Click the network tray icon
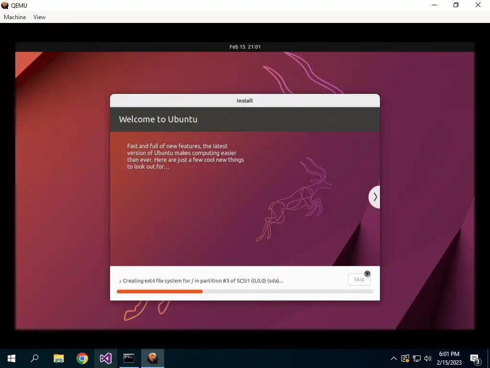This screenshot has height=368, width=490. coord(417,358)
